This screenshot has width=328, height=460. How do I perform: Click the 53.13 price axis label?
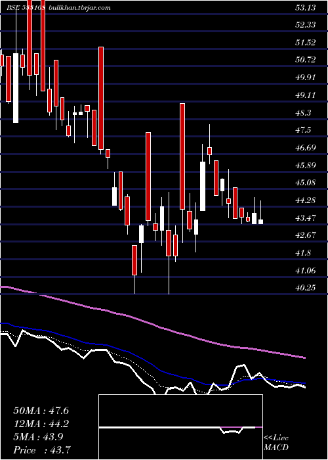[306, 7]
